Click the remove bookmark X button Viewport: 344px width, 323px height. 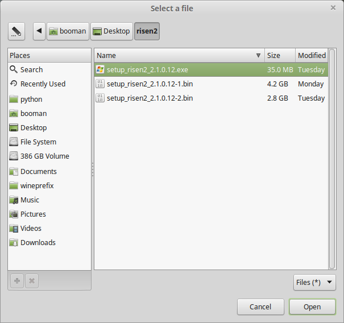(32, 281)
